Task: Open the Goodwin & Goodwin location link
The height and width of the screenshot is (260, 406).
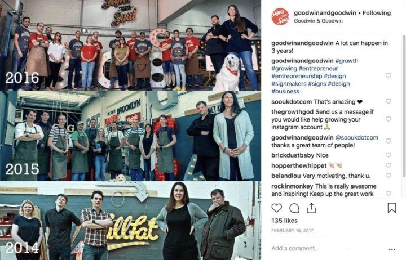Action: point(318,21)
